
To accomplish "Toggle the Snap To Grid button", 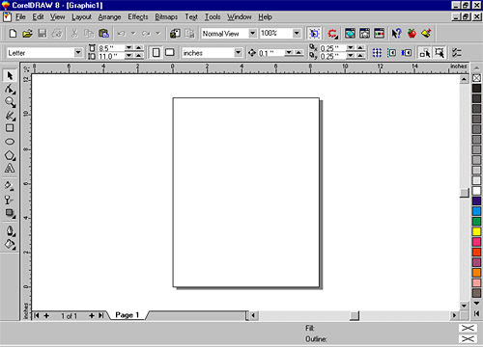I will click(x=377, y=53).
